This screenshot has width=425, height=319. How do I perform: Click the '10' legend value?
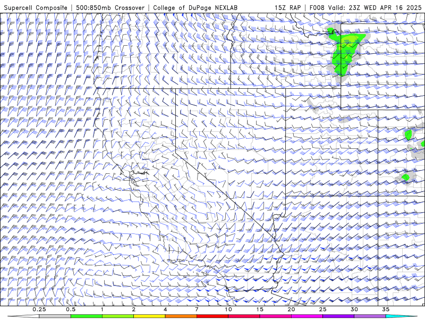tap(228, 309)
